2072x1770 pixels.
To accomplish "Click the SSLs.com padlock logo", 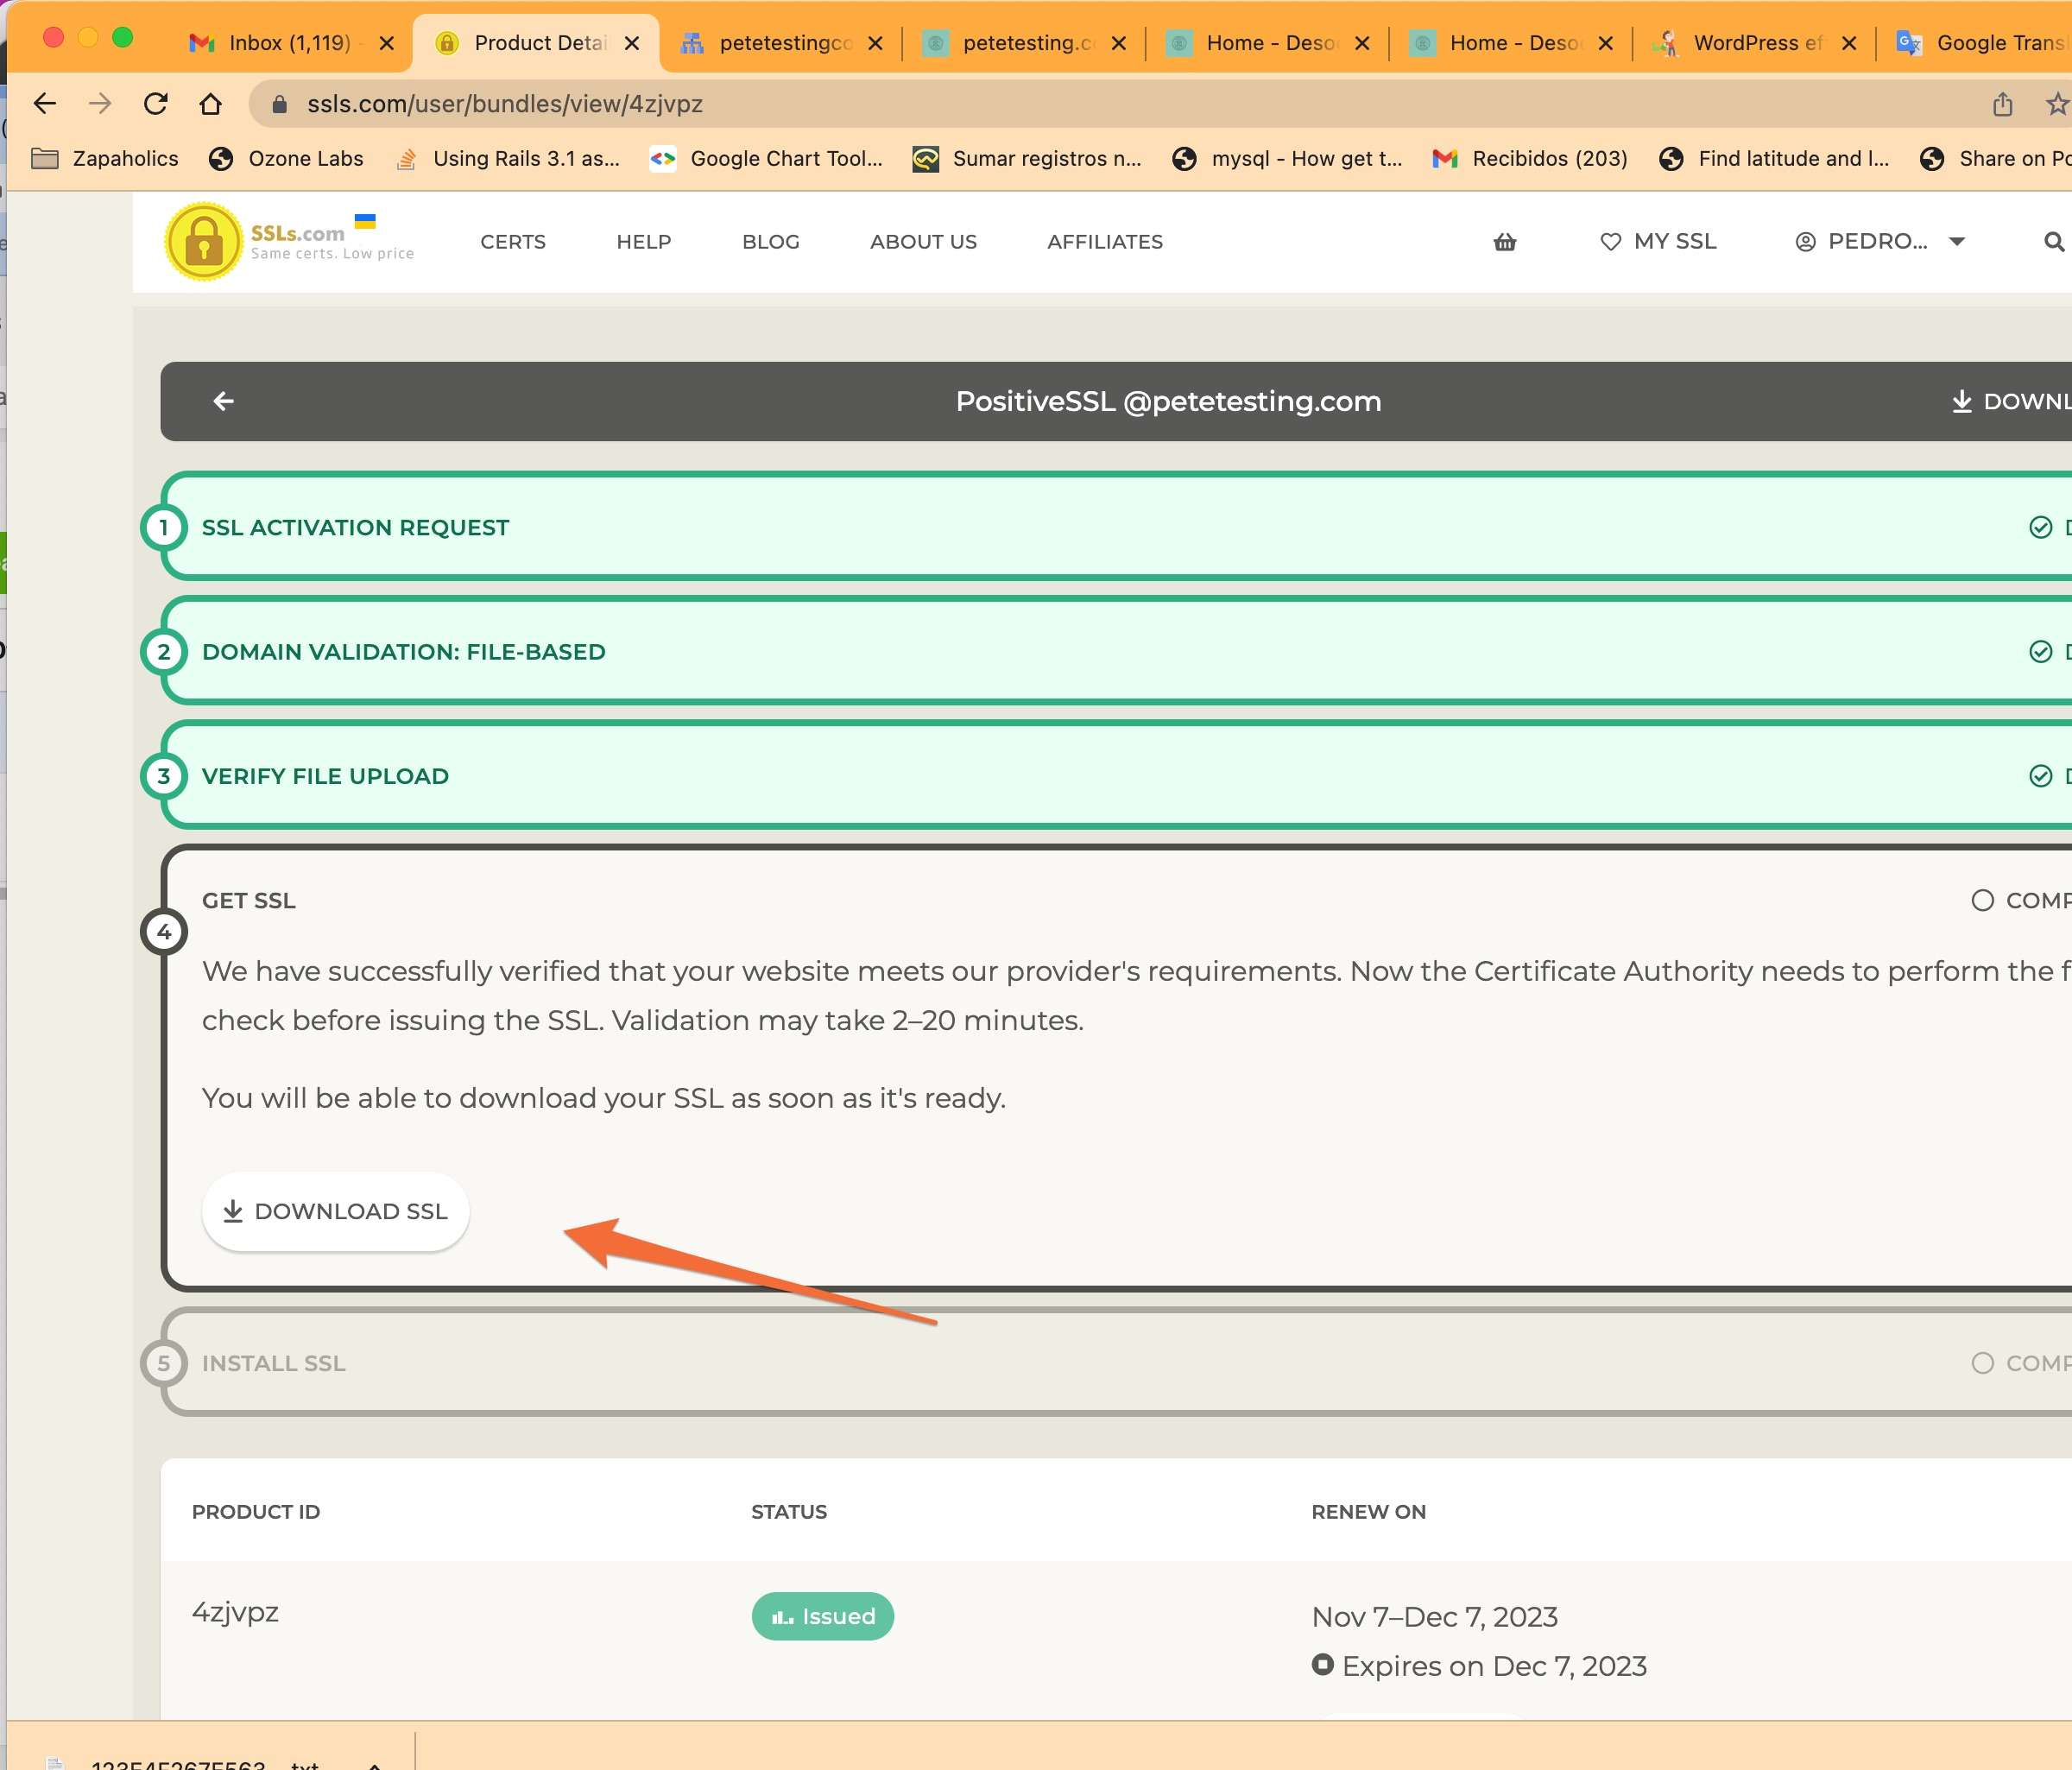I will 204,242.
